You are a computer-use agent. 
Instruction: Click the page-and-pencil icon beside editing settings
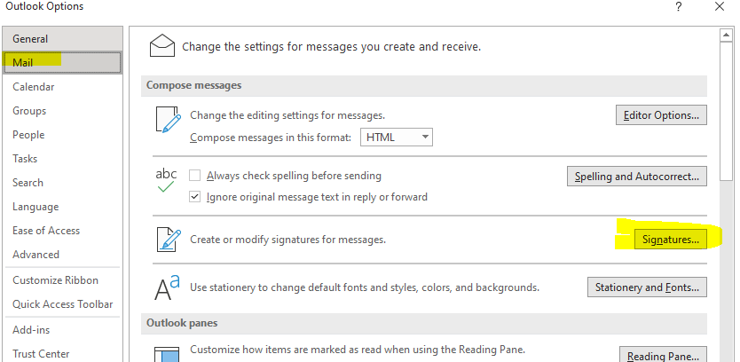169,120
